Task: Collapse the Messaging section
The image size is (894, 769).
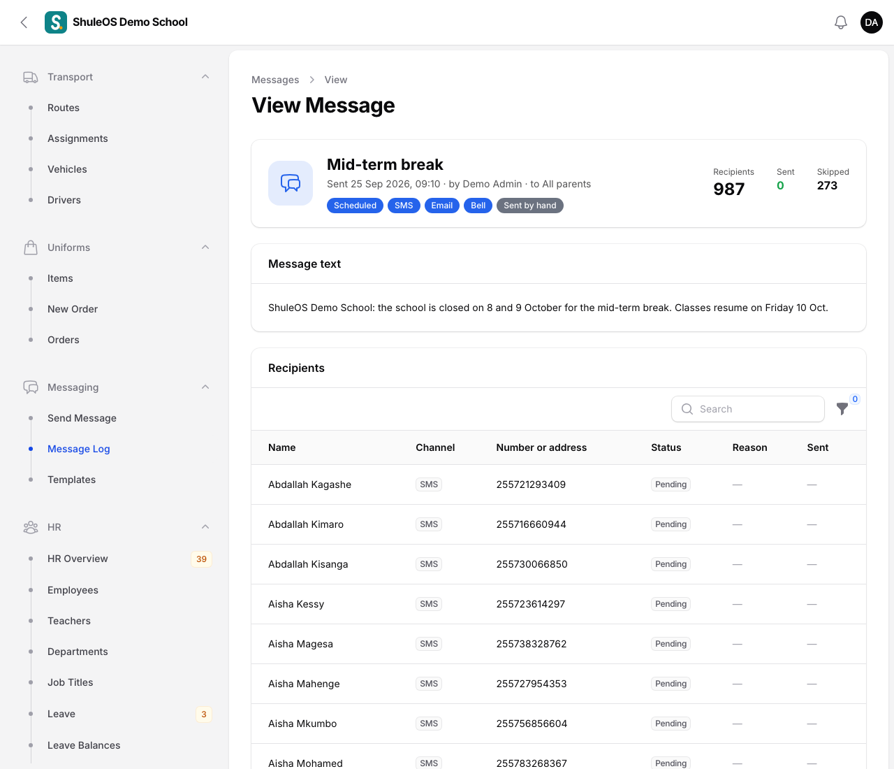Action: tap(205, 387)
